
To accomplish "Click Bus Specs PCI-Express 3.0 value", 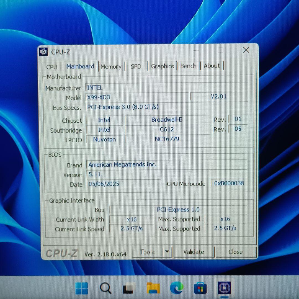I will tap(166, 107).
